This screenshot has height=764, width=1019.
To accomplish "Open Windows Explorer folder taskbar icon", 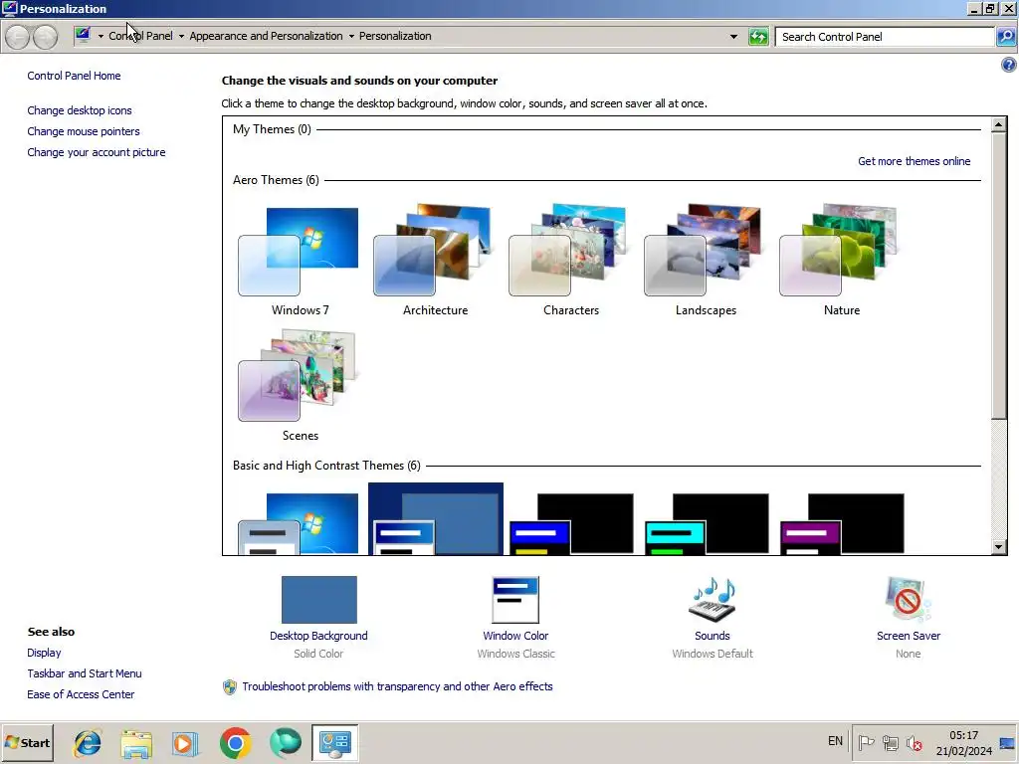I will (136, 742).
